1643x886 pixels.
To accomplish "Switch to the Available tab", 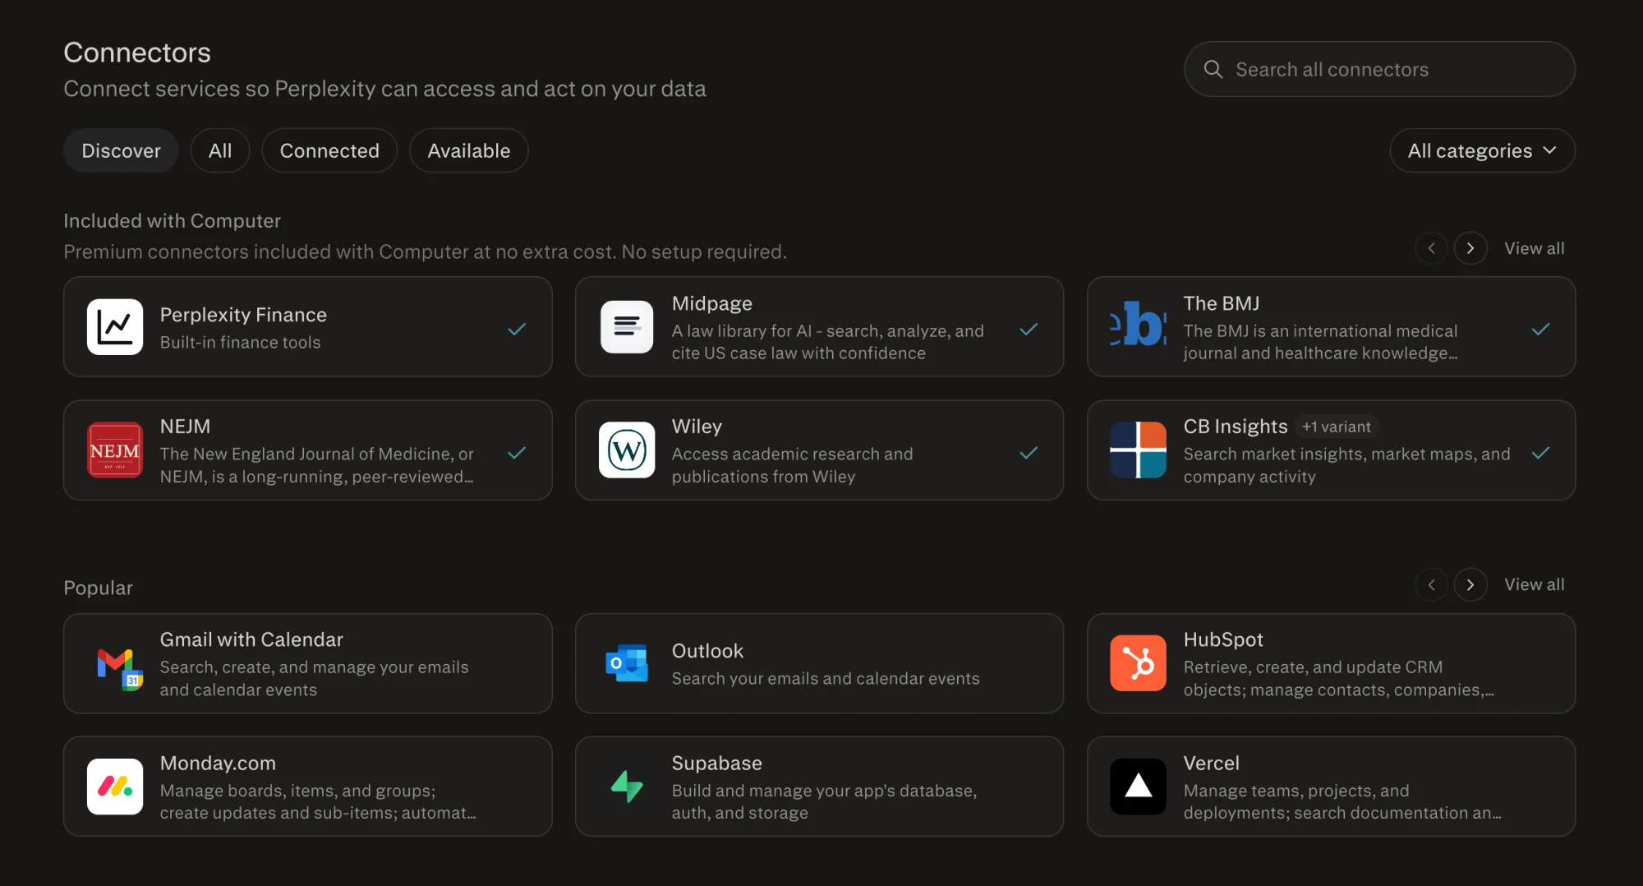I will tap(469, 150).
